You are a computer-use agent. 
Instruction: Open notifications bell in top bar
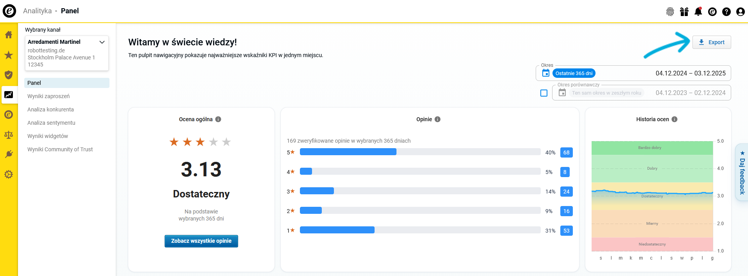[x=698, y=12]
